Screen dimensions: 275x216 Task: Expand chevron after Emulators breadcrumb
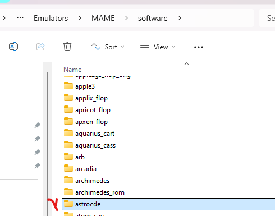pyautogui.click(x=80, y=18)
